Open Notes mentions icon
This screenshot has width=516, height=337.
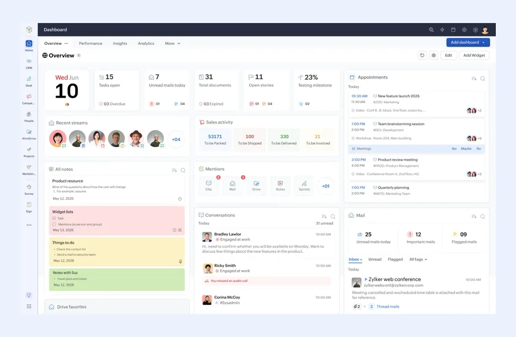[280, 185]
